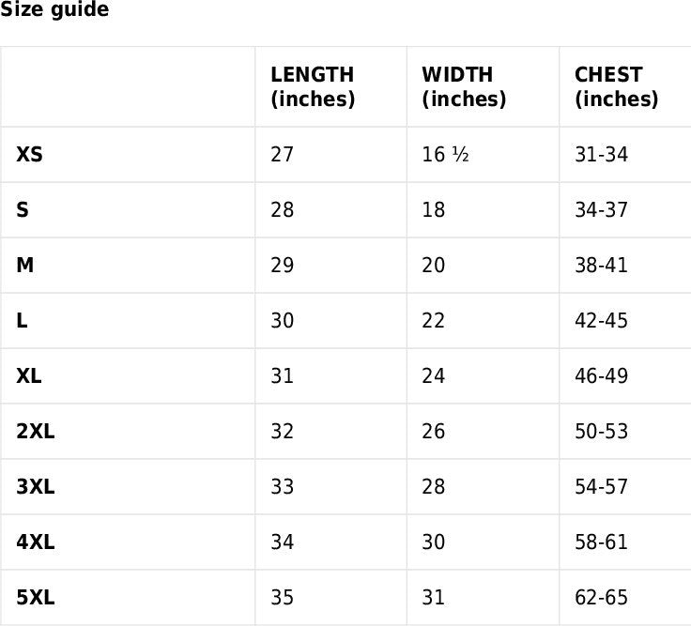Select the 3XL size row label
Screen dimensions: 691x626
click(36, 486)
